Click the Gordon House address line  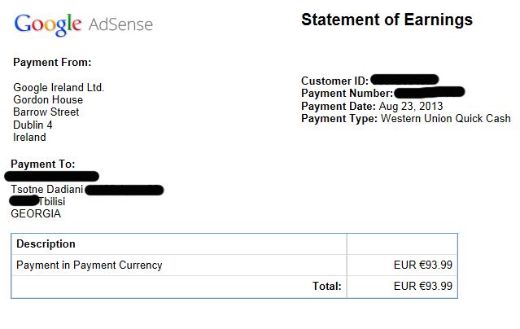pos(48,100)
